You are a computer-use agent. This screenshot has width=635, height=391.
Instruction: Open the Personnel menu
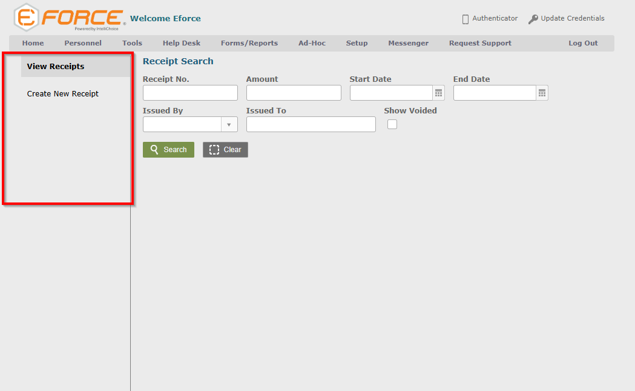coord(83,43)
